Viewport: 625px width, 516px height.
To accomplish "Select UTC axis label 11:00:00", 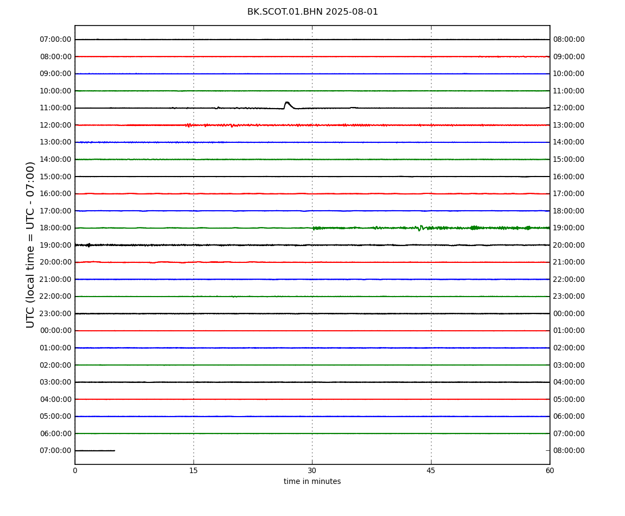I will click(56, 108).
